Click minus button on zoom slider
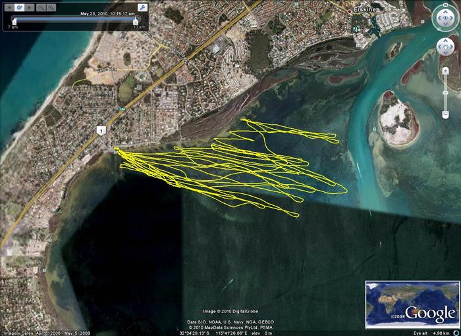The height and width of the screenshot is (336, 461). click(x=445, y=114)
